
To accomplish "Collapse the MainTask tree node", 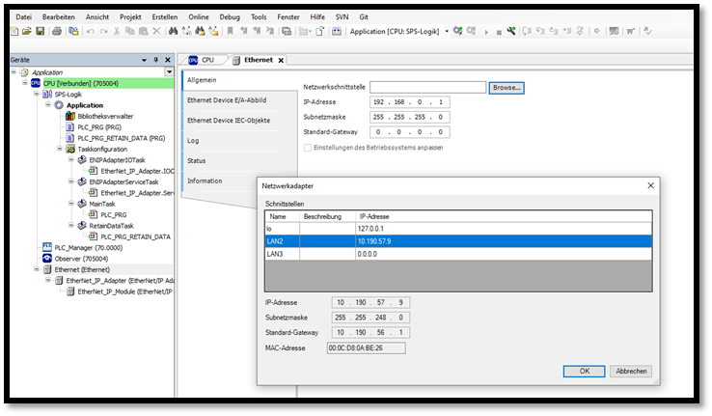I will point(69,204).
